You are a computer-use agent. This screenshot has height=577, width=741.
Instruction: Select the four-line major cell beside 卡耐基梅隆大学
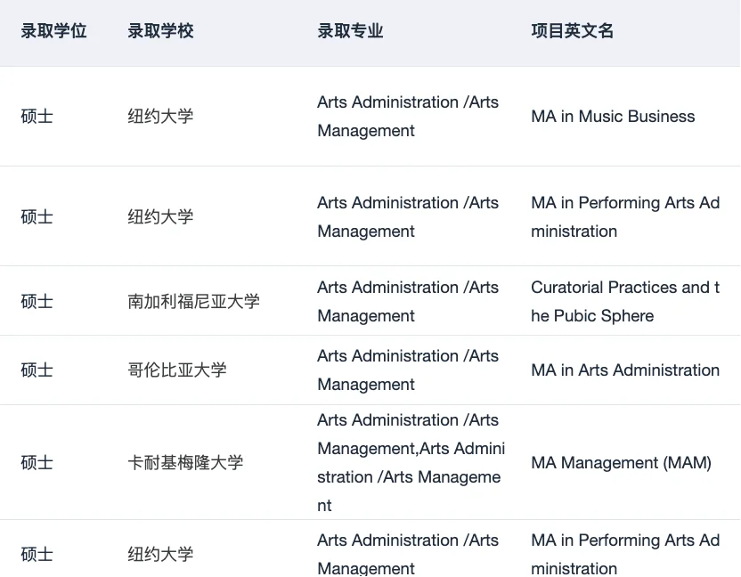[x=411, y=462]
